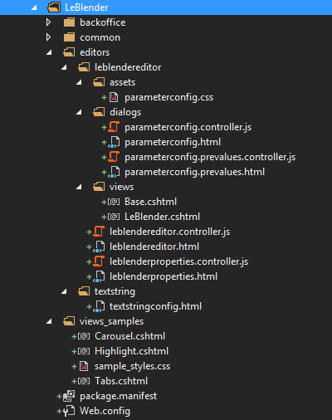Select leblenderproperties.html file
Viewport: 332px width, 420px height.
pos(164,276)
